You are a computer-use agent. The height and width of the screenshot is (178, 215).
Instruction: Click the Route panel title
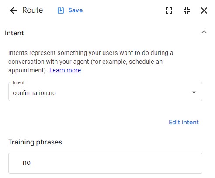click(x=33, y=10)
